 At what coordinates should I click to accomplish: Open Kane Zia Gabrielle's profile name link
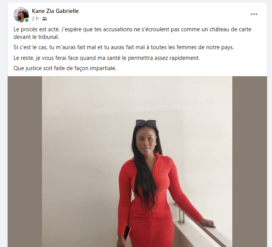pyautogui.click(x=55, y=11)
